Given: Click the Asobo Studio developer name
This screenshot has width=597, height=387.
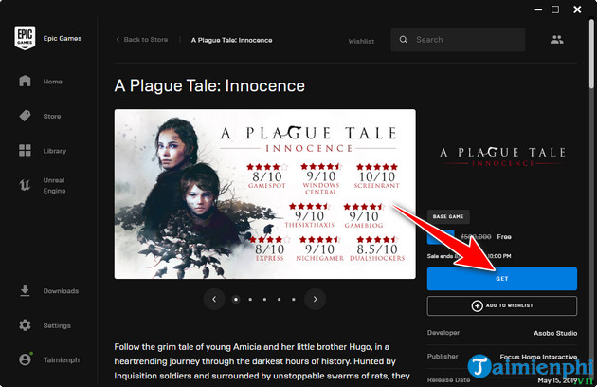Looking at the screenshot, I should coord(555,333).
